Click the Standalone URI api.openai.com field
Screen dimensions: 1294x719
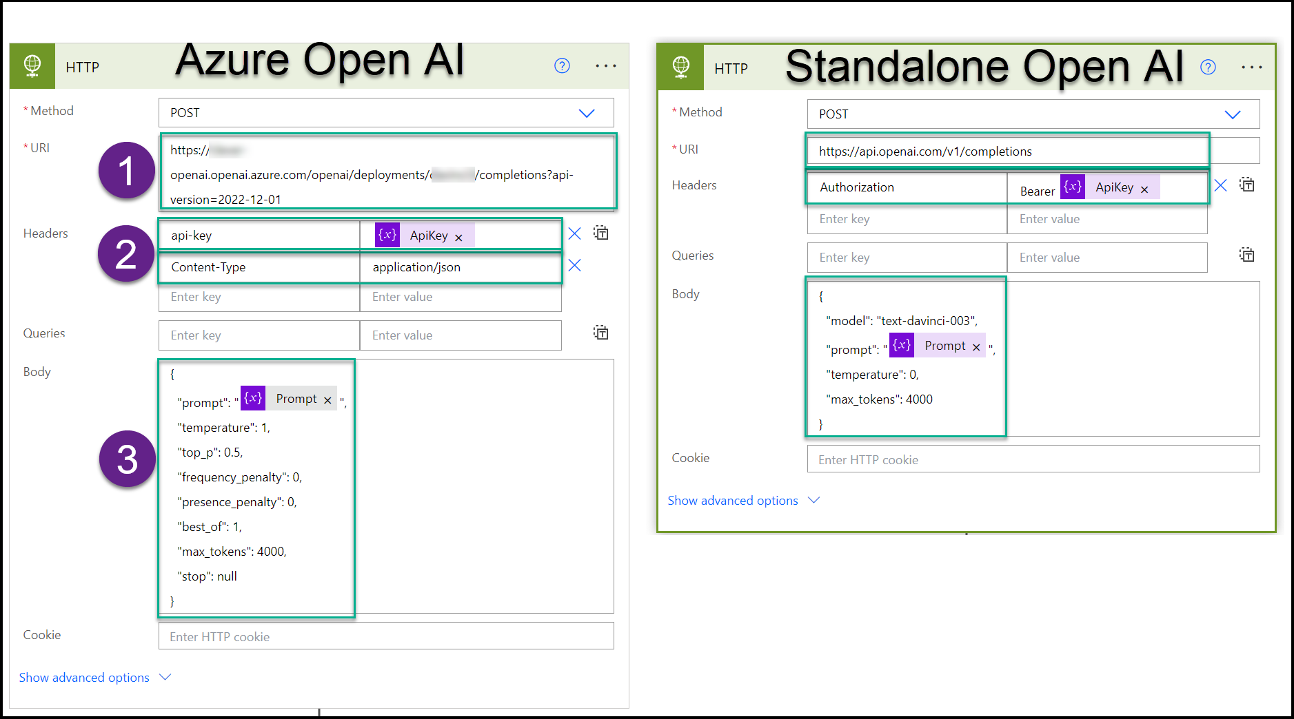point(1033,151)
